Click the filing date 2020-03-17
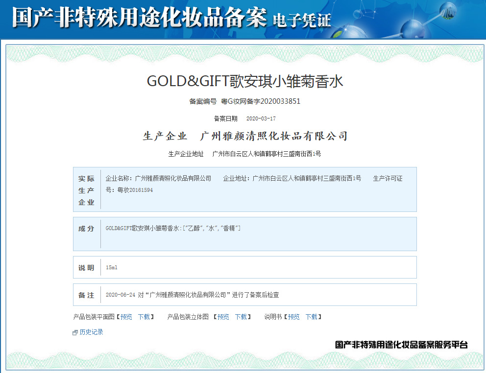486x373 pixels. 261,118
